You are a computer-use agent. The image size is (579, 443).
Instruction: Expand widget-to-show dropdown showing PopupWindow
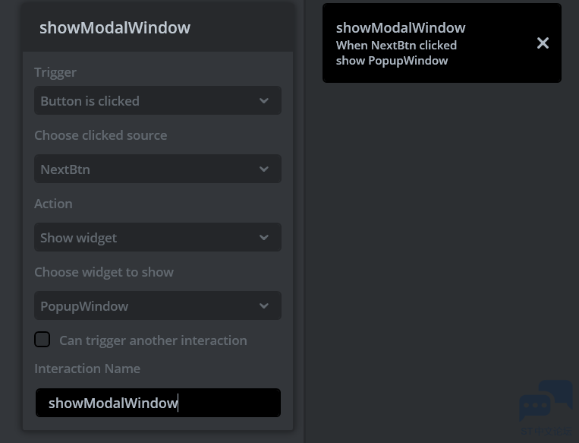coord(144,306)
